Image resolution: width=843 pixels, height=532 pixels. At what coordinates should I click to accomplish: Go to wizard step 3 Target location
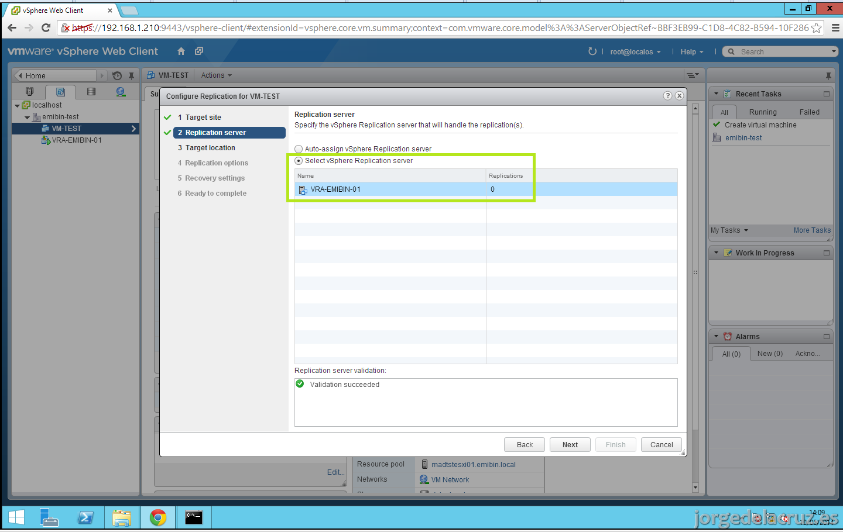click(x=207, y=148)
